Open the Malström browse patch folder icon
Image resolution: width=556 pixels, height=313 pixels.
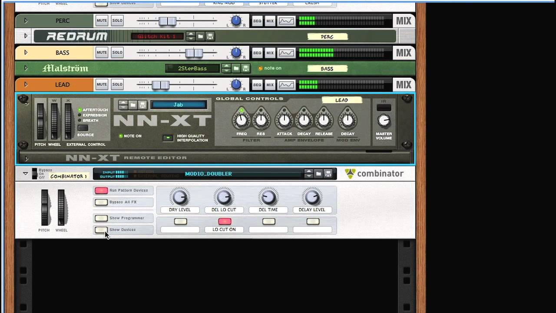[x=236, y=68]
